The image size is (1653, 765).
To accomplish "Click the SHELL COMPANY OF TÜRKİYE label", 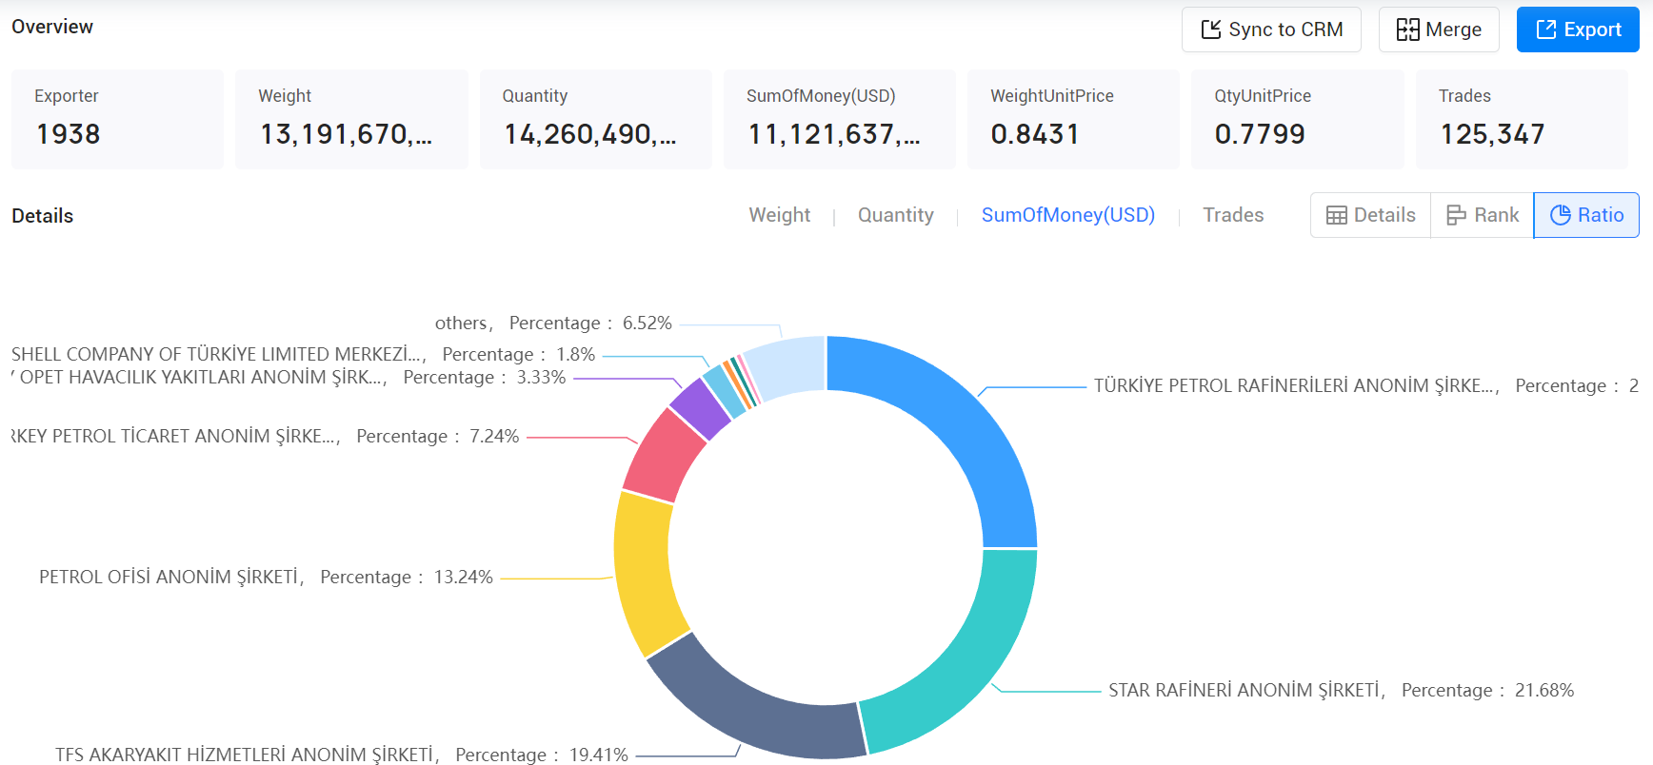I will point(303,354).
